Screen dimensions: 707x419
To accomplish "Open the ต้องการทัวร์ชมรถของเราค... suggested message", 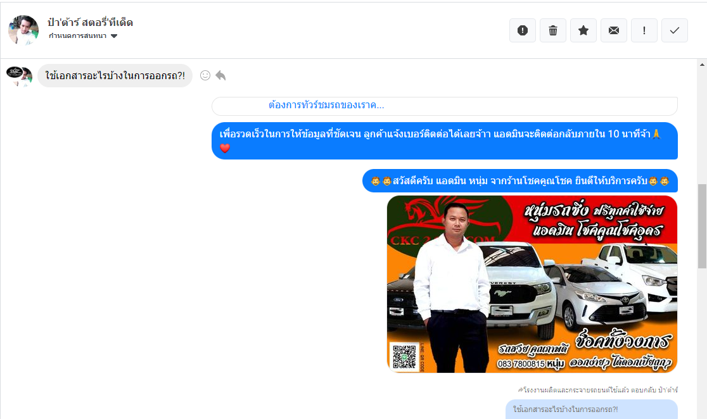I will click(326, 105).
